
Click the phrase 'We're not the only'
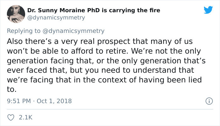pyautogui.click(x=166, y=51)
